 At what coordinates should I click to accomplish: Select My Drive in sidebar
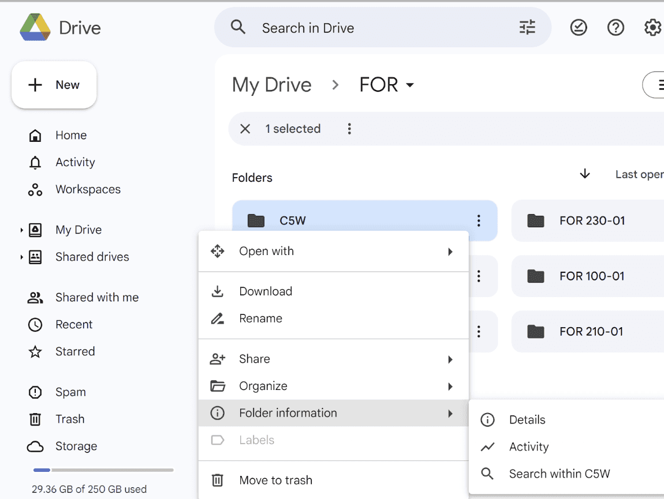pyautogui.click(x=79, y=230)
